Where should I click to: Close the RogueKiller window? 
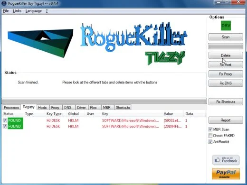(x=238, y=2)
